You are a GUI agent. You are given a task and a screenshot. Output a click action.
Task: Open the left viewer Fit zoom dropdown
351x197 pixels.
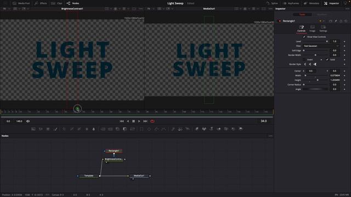tap(6, 9)
